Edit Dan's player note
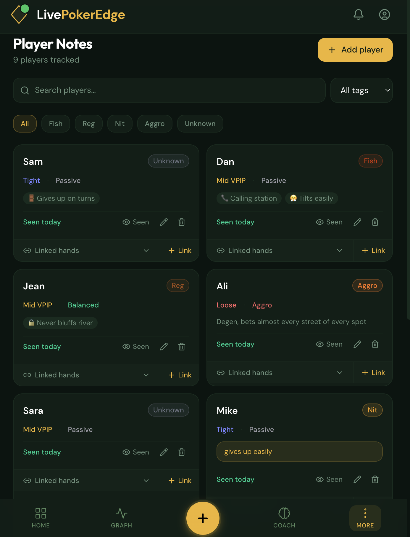 pyautogui.click(x=357, y=222)
